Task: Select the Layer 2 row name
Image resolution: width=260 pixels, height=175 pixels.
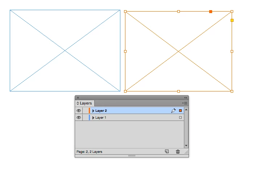Action: pyautogui.click(x=101, y=111)
